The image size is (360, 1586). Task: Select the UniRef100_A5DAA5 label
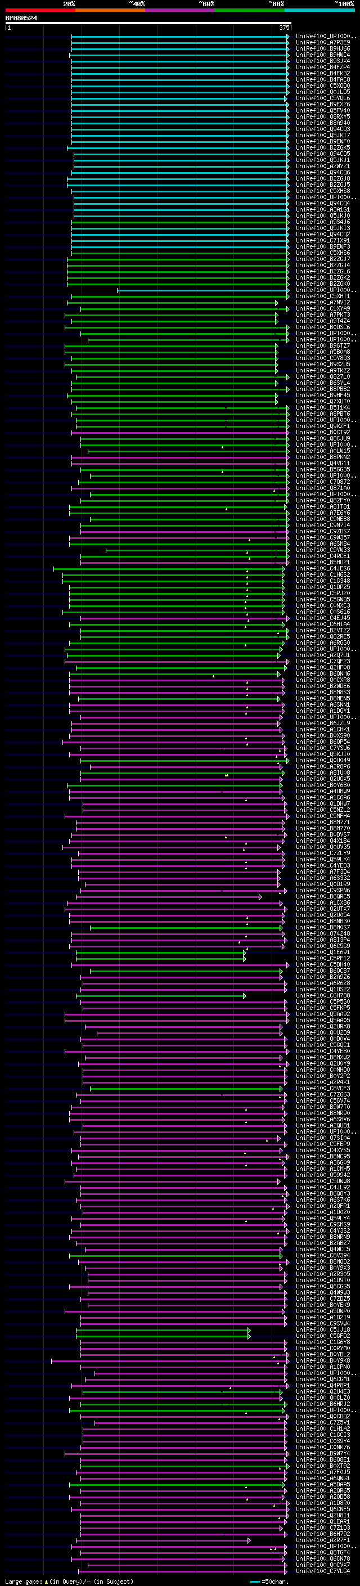(323, 1484)
